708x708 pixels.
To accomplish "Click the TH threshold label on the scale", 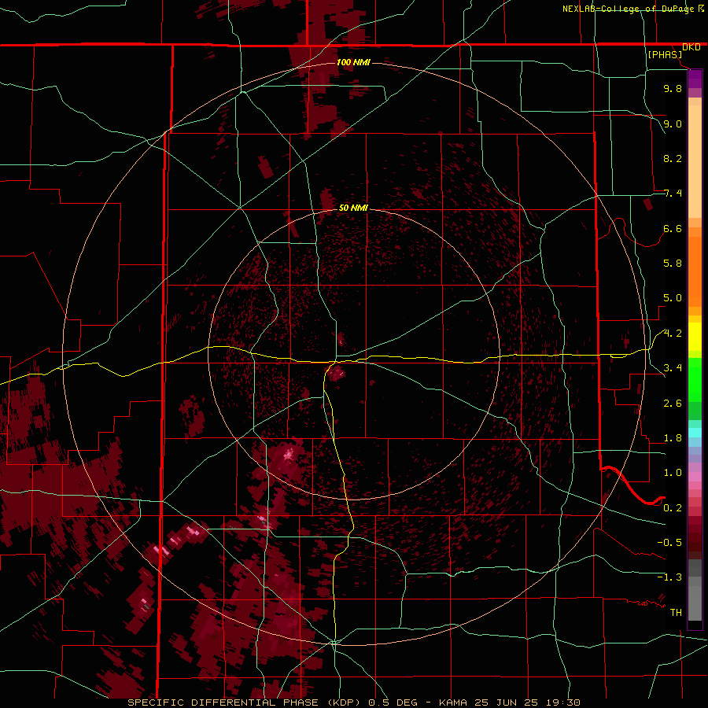I will tap(676, 613).
